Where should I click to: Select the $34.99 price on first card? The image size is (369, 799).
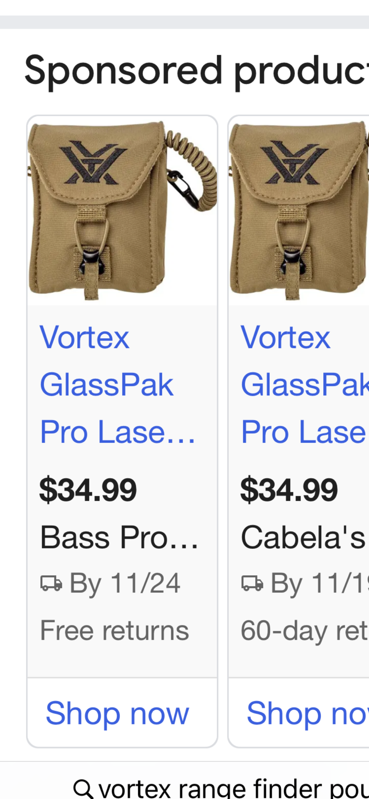pos(88,490)
